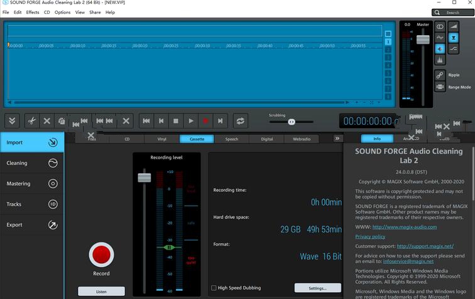This screenshot has width=475, height=299.
Task: Skip to the next marker
Action: (x=221, y=121)
